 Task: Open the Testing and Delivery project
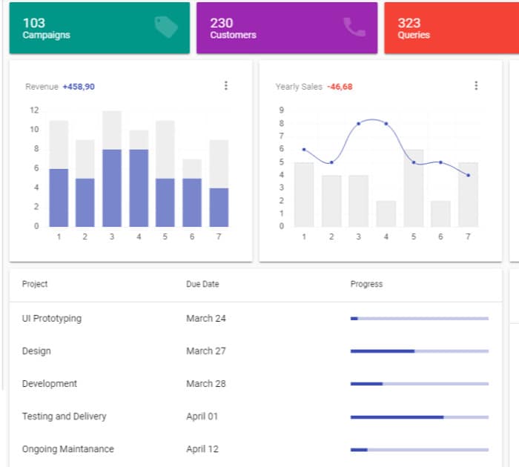65,417
